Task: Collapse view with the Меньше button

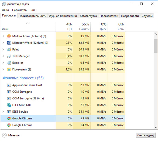Action: 11,135
